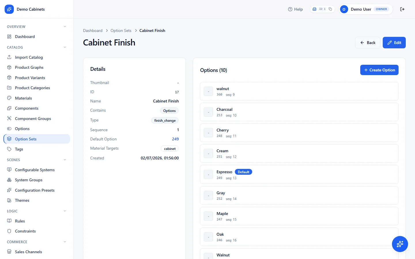
Task: Copy the ID using the copy icon
Action: click(x=330, y=9)
